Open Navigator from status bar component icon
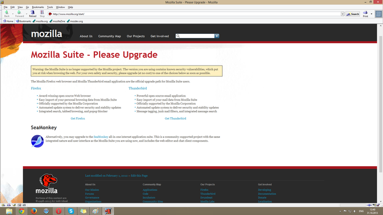Screen dimensions: 383x215 [3, 205]
